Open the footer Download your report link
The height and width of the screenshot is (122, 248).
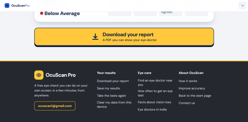113,81
